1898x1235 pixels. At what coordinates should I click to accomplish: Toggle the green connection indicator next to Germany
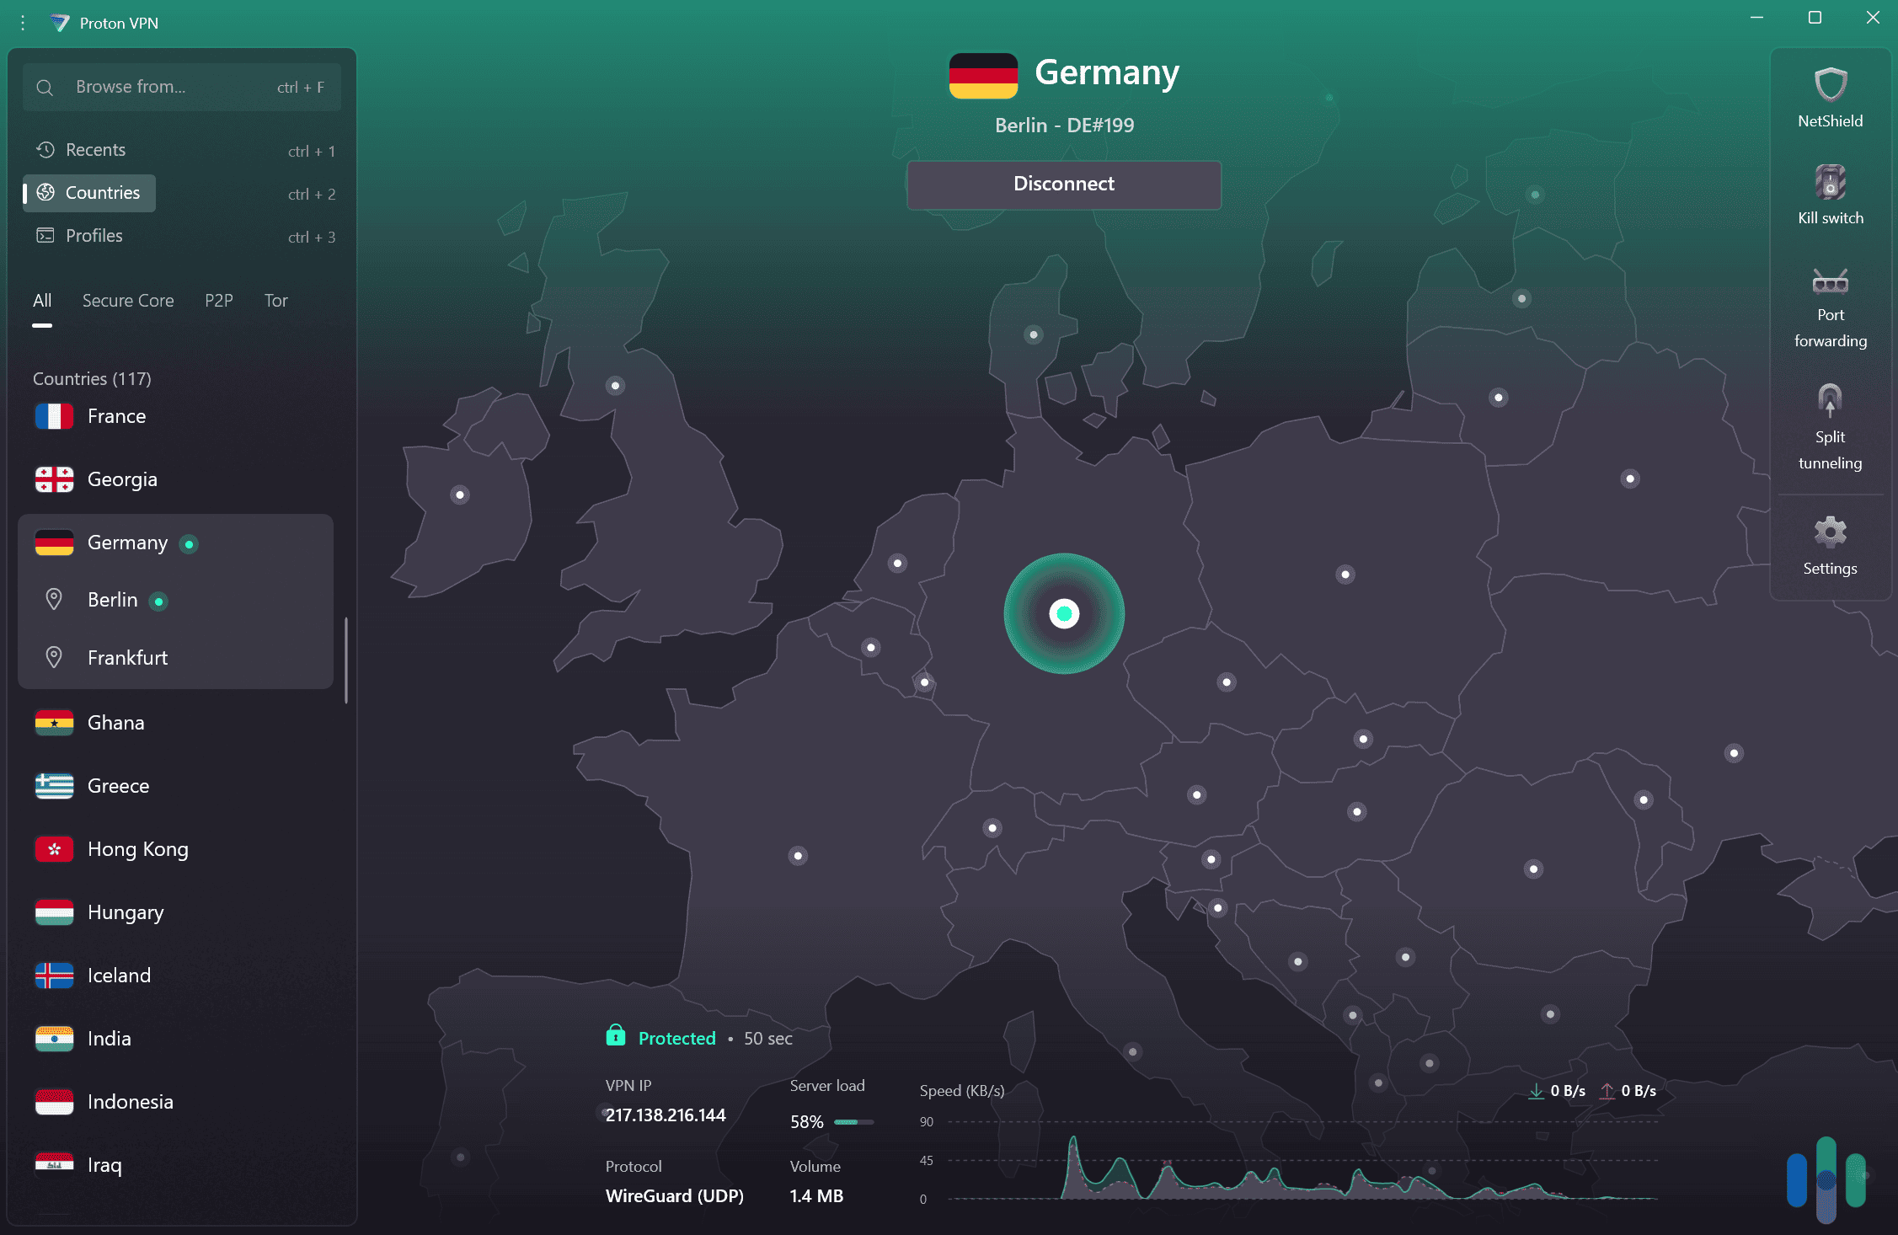click(x=187, y=543)
